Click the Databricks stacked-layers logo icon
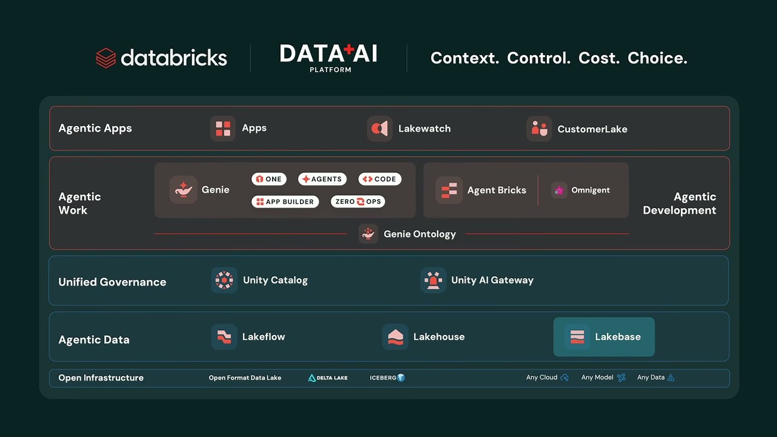The height and width of the screenshot is (437, 777). [x=106, y=58]
